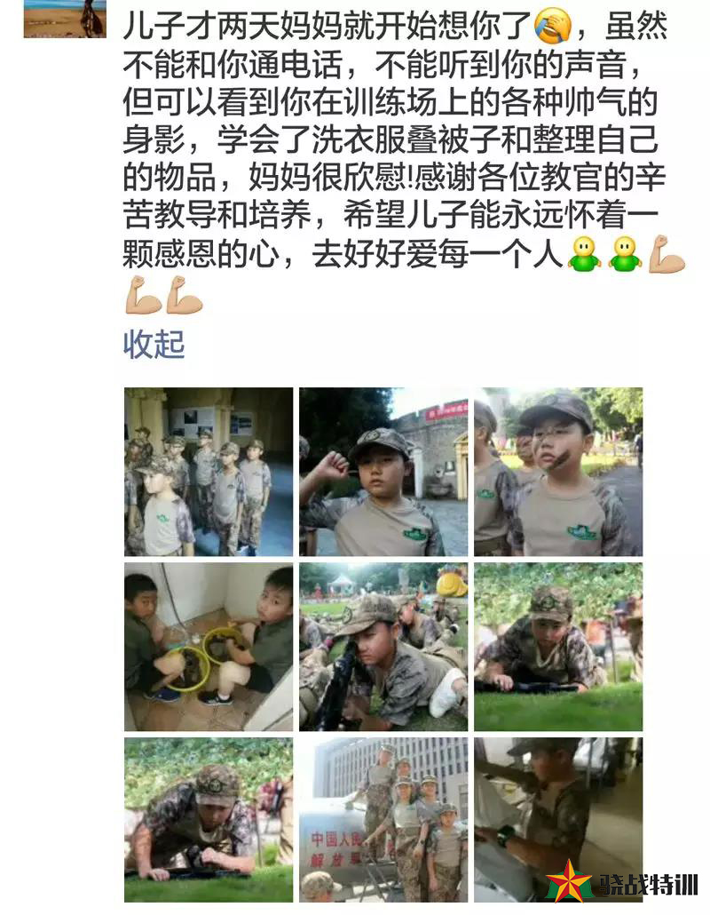The image size is (710, 915).
Task: Open the photo of the boy with face paint
Action: pos(558,472)
